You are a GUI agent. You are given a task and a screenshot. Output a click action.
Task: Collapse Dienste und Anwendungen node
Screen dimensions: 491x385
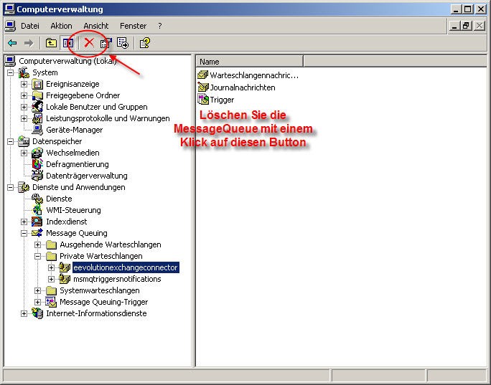point(10,187)
